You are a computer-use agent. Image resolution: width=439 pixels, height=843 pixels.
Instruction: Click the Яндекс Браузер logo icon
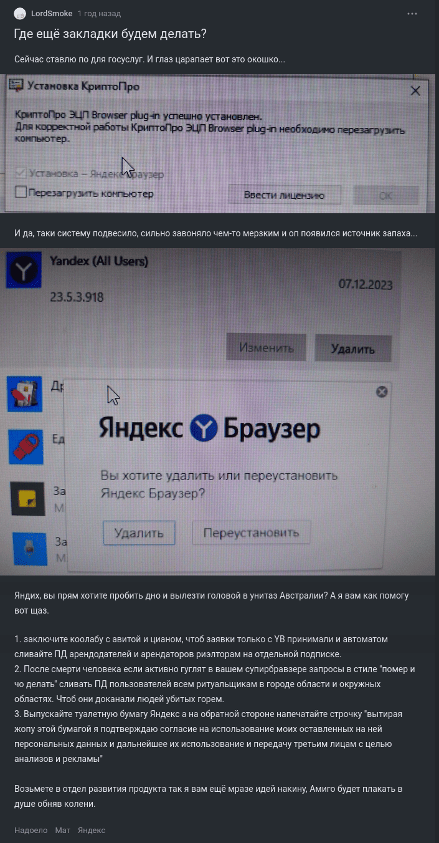click(204, 428)
